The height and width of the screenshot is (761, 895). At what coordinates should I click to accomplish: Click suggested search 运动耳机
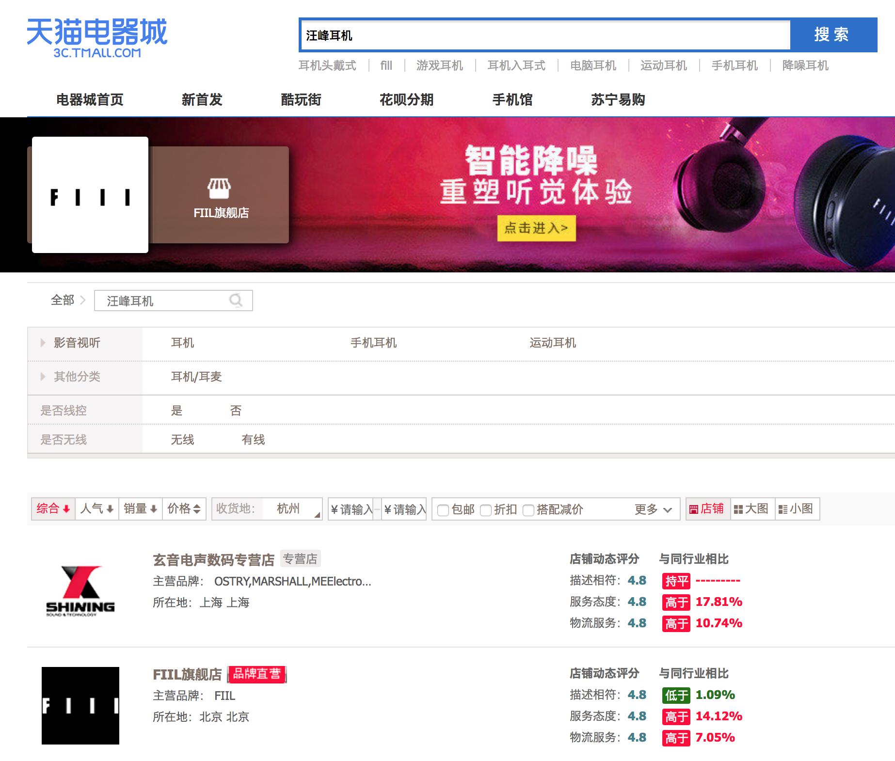[664, 65]
